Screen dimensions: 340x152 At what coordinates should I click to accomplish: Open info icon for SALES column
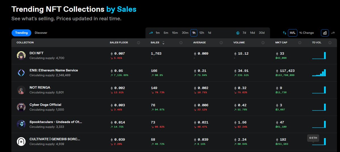(x=181, y=43)
